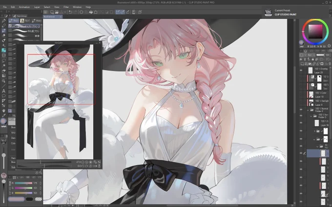Image resolution: width=332 pixels, height=207 pixels.
Task: Select the Lasso selection tool
Action: click(x=3, y=60)
